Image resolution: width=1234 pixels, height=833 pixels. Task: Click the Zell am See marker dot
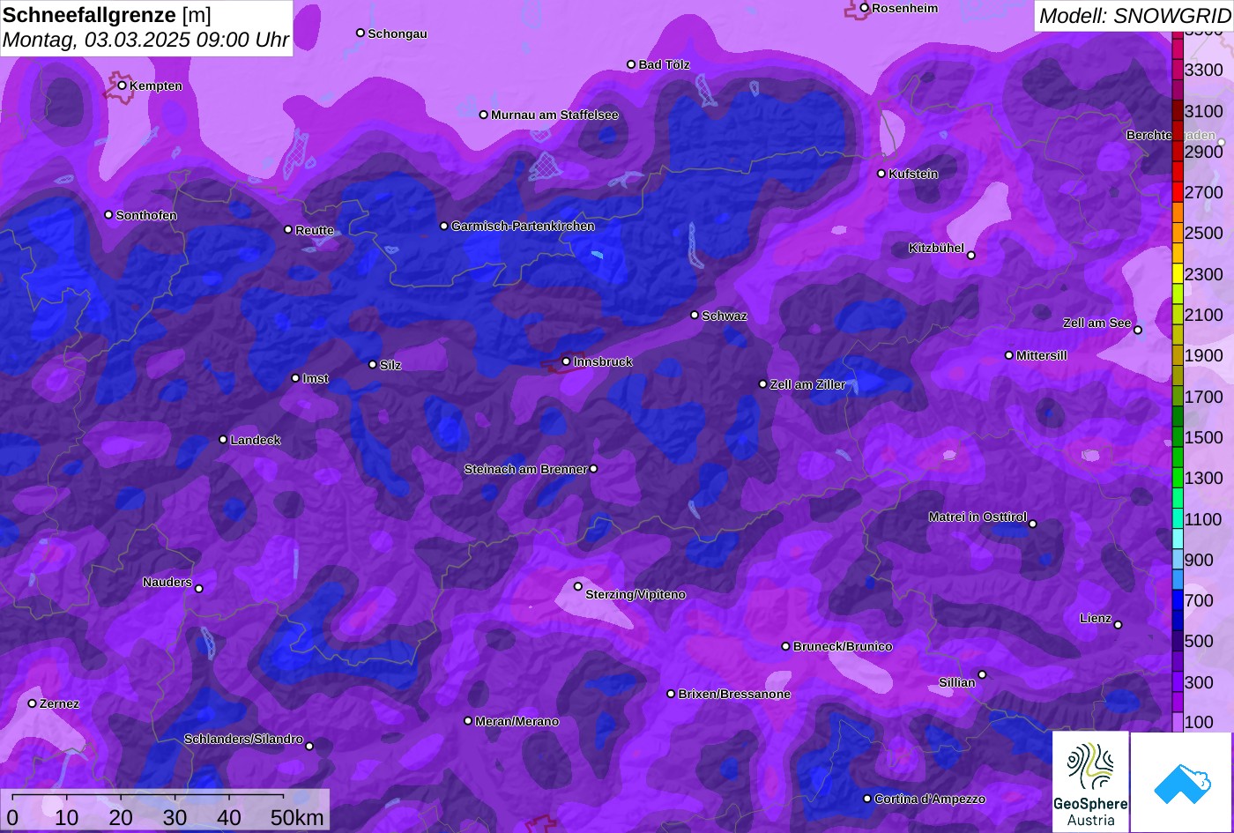1137,331
